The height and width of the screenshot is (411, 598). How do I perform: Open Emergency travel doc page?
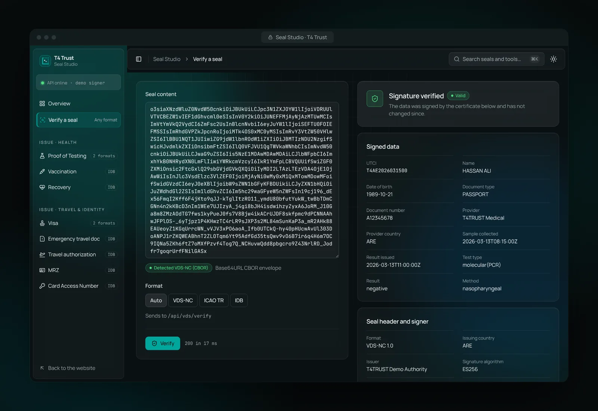click(x=78, y=239)
